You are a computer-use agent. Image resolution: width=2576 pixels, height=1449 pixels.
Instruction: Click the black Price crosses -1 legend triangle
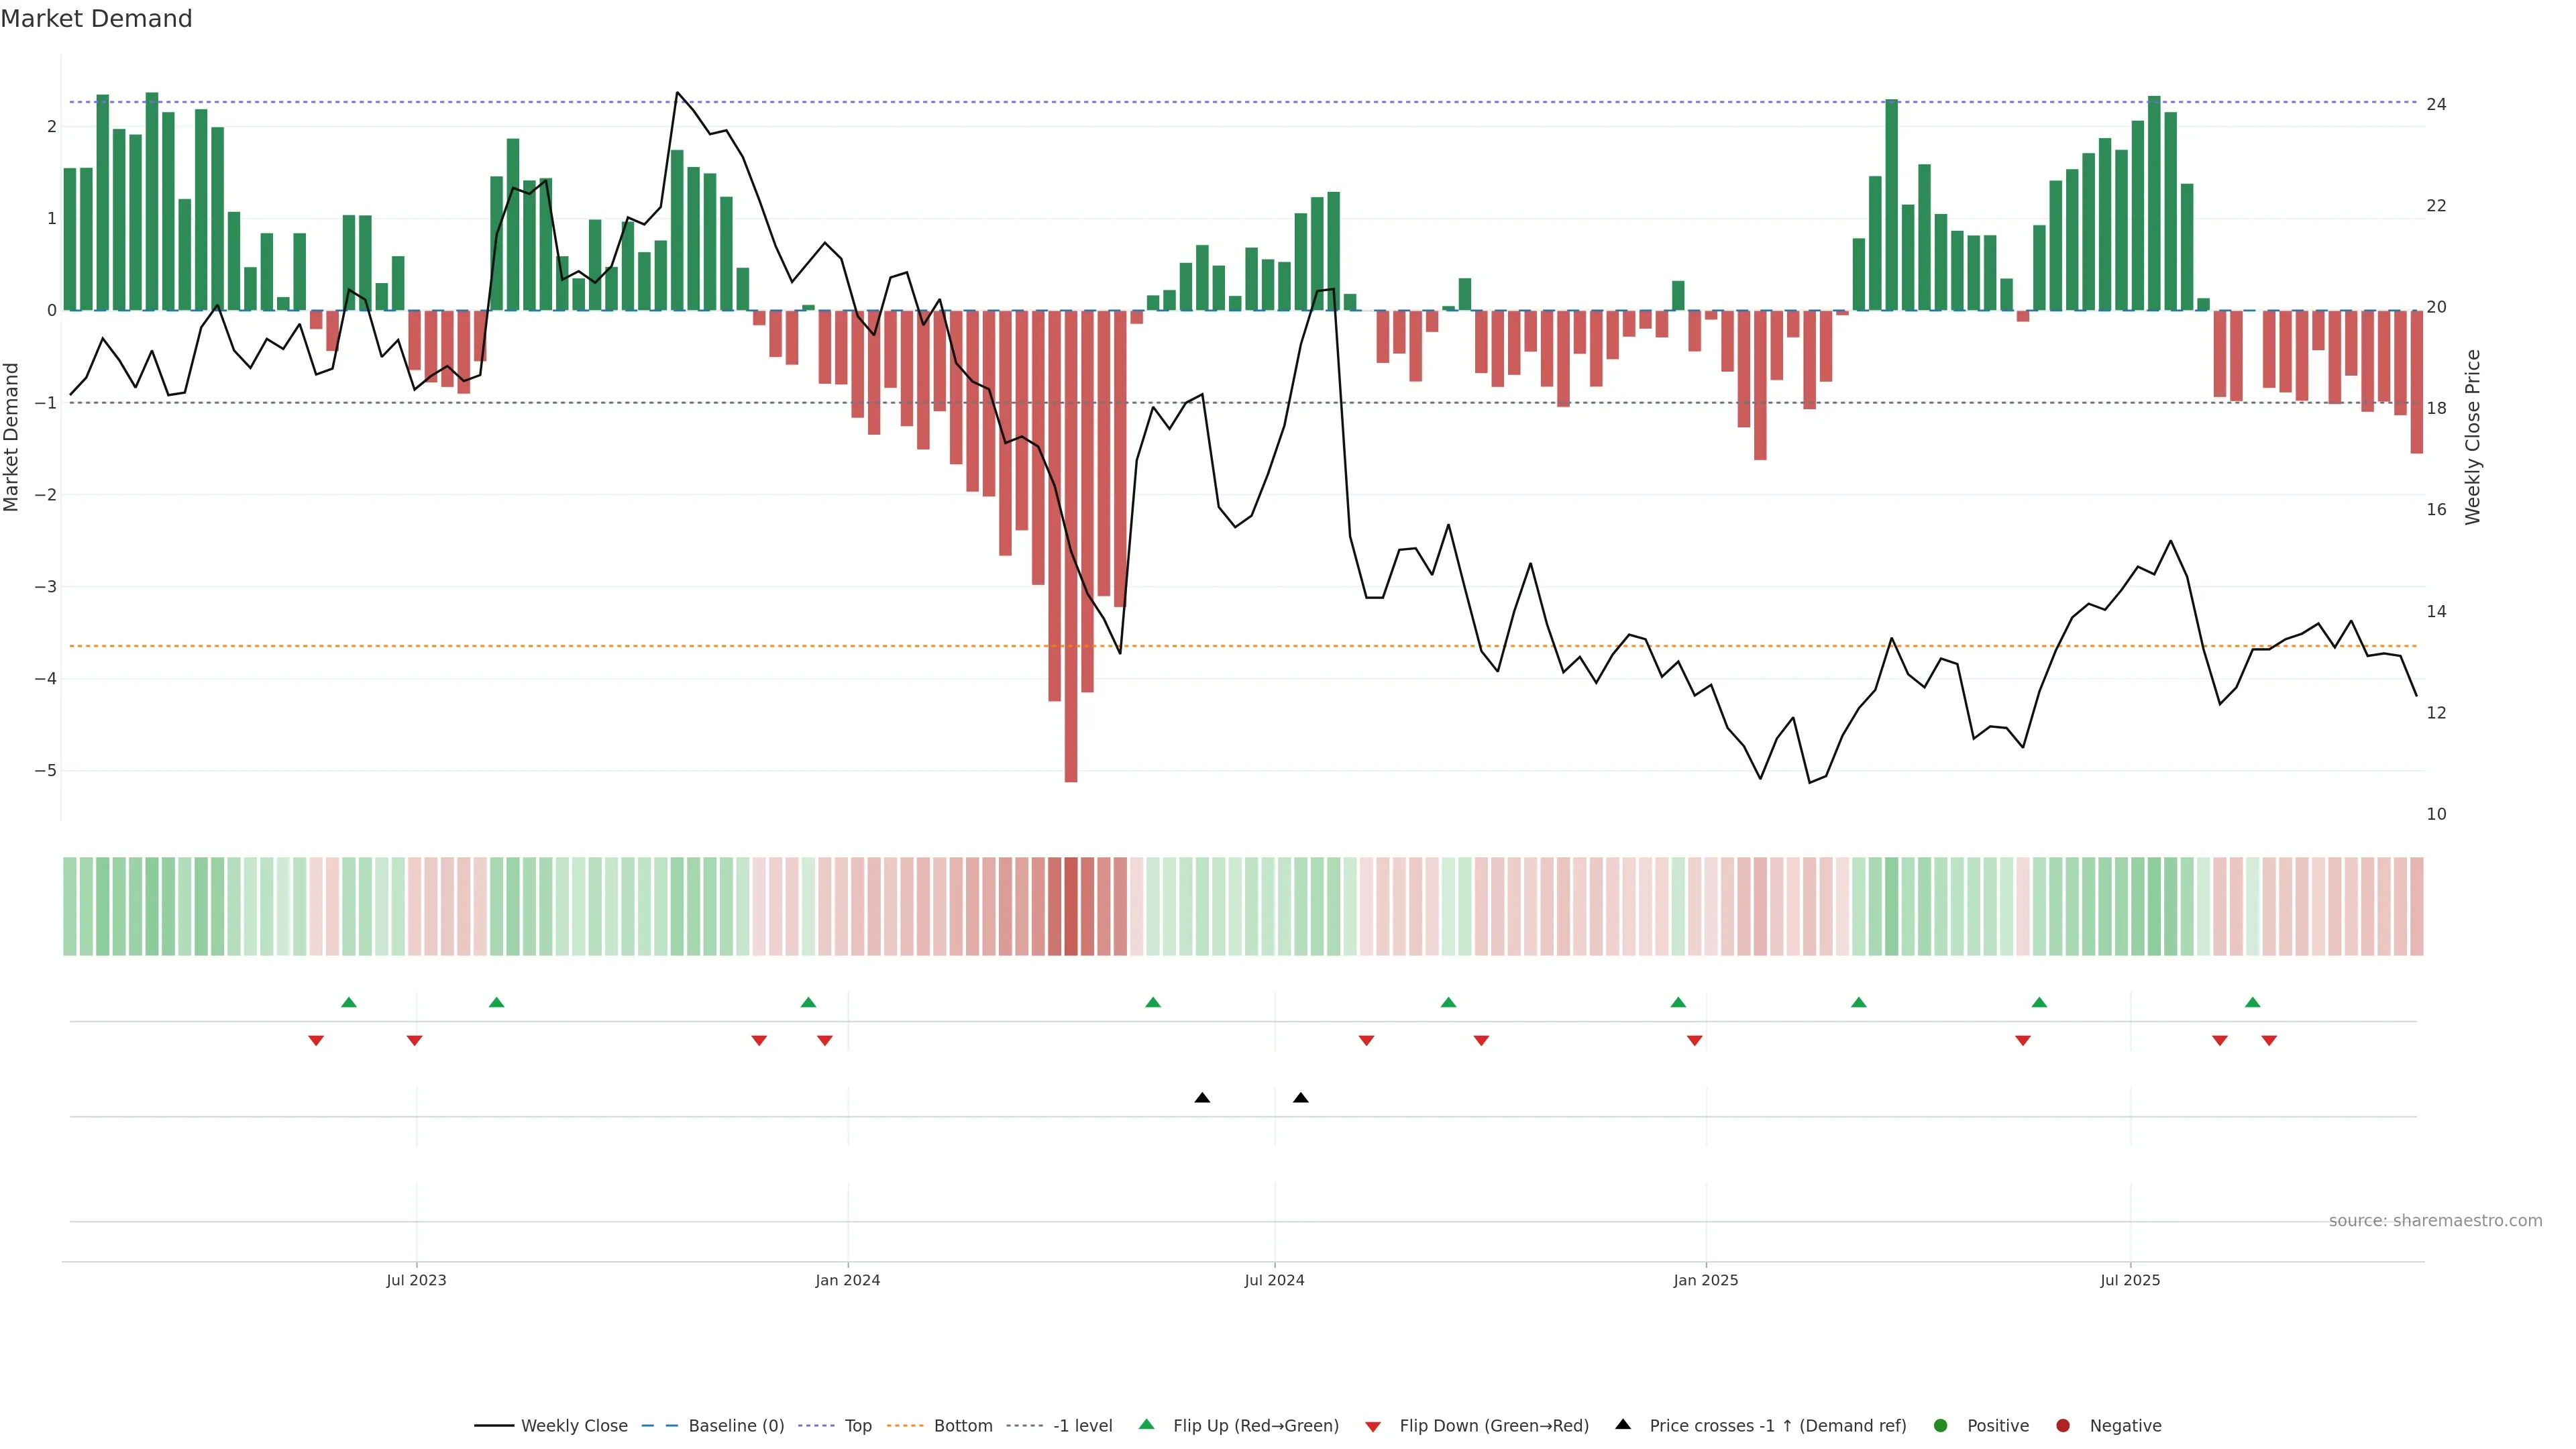(x=1623, y=1425)
